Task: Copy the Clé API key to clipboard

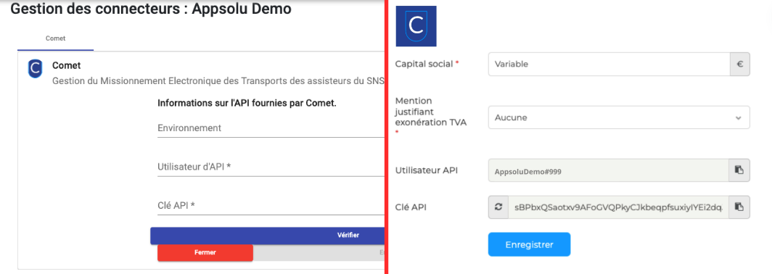Action: 739,207
